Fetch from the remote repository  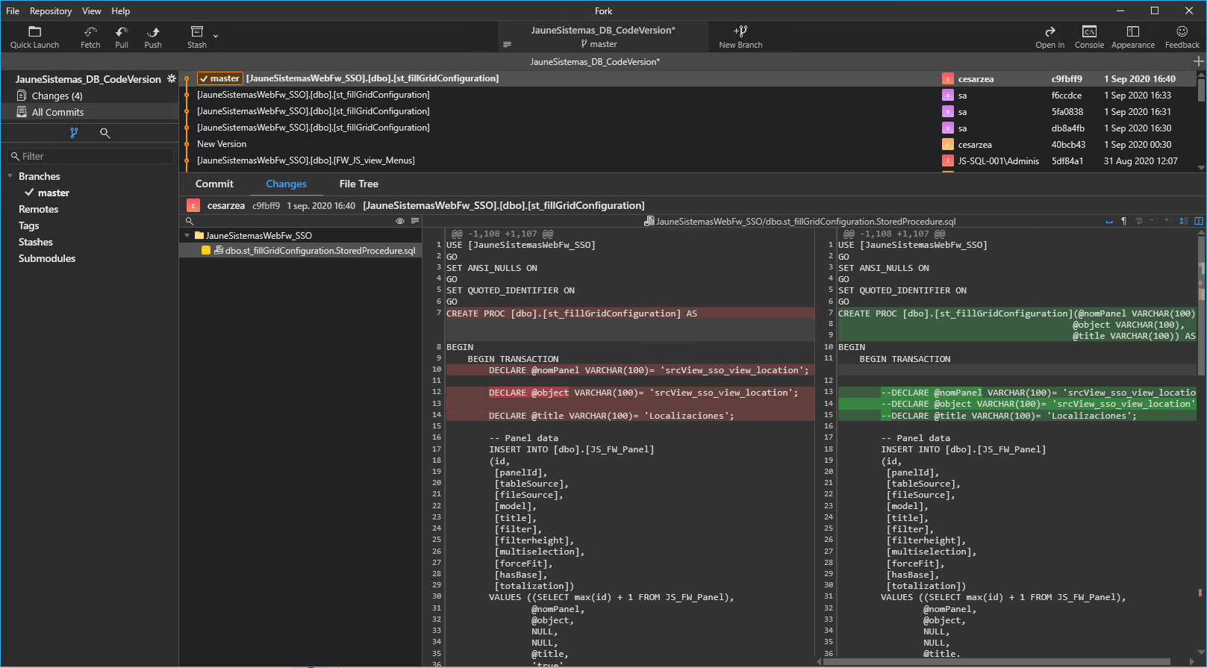pyautogui.click(x=90, y=37)
